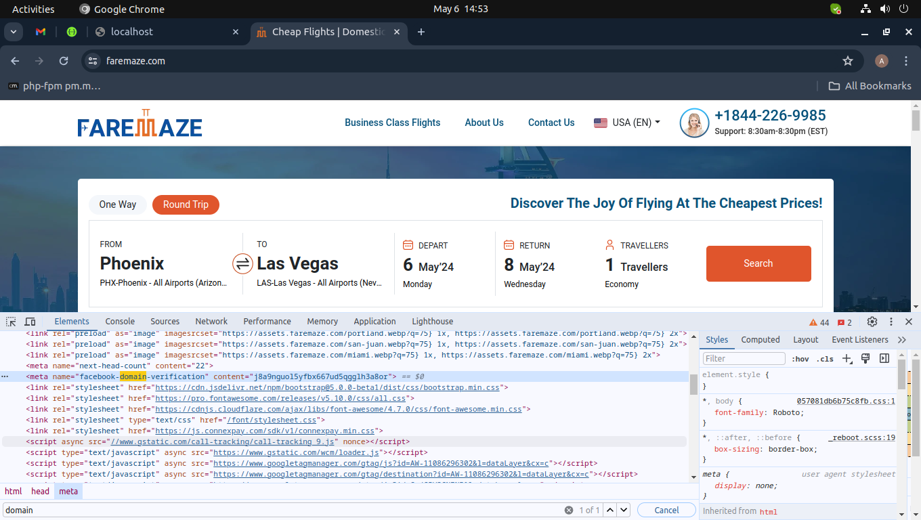Image resolution: width=921 pixels, height=520 pixels.
Task: Open the _reboot.scss:19 source link
Action: click(x=861, y=438)
